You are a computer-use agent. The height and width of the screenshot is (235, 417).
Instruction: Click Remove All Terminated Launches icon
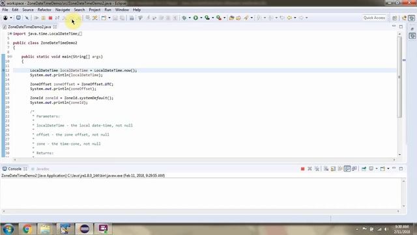[317, 168]
